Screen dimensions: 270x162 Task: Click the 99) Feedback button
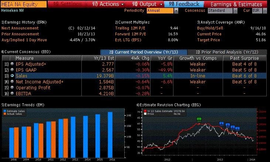pyautogui.click(x=184, y=4)
